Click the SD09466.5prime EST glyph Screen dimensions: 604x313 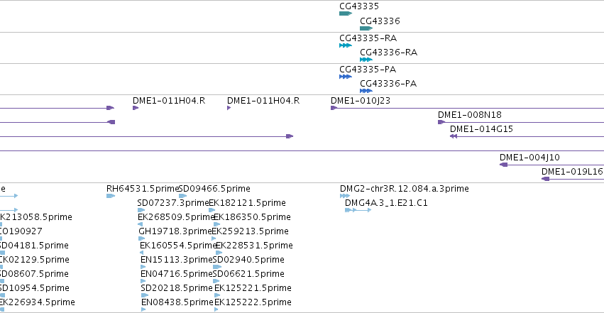(183, 196)
